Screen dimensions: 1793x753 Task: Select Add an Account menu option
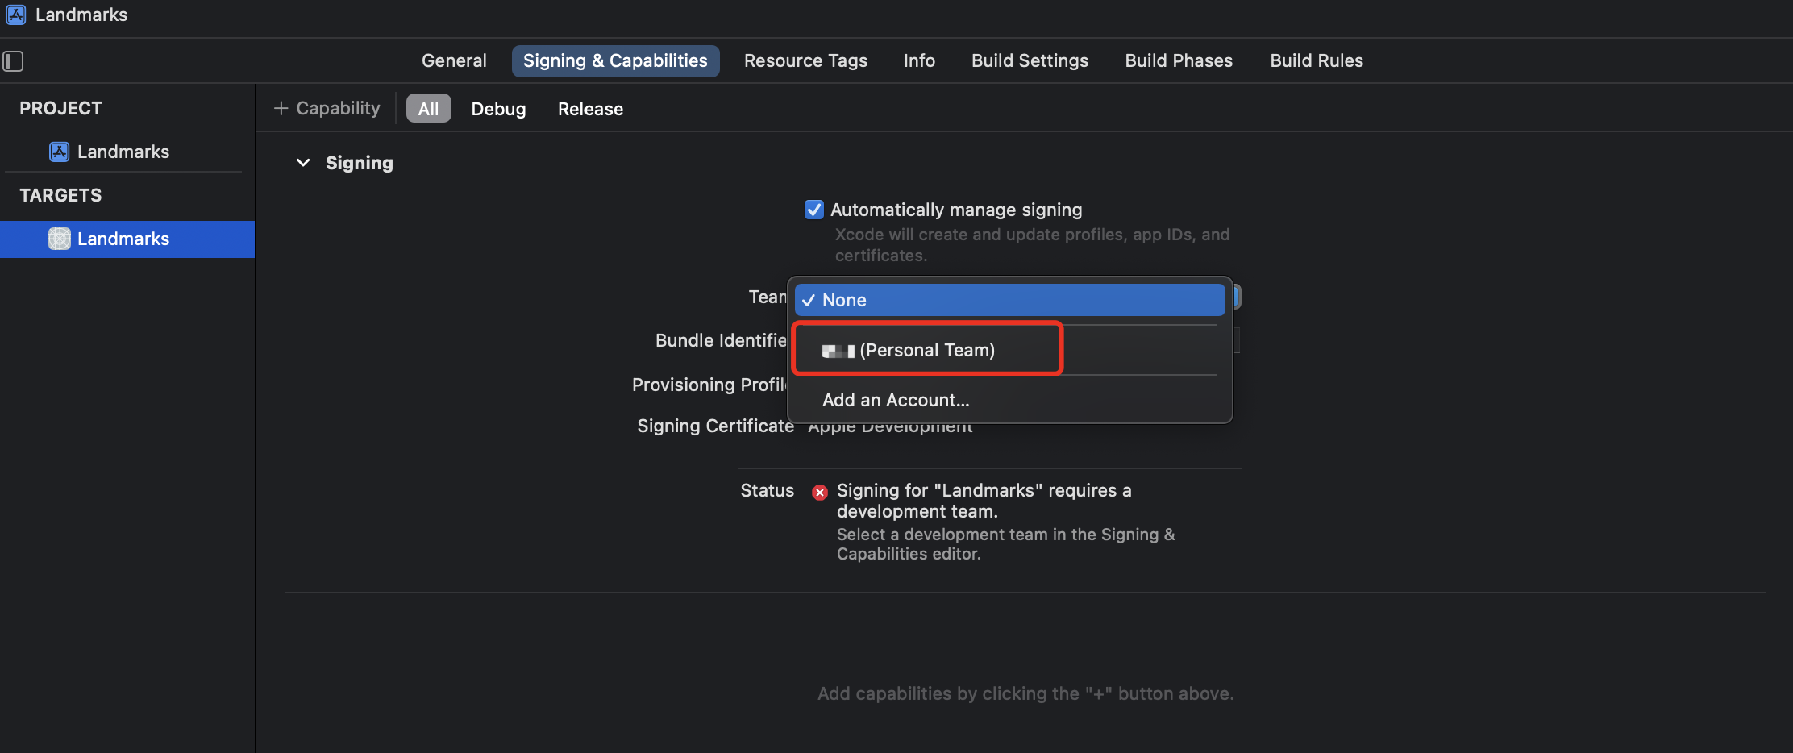896,400
